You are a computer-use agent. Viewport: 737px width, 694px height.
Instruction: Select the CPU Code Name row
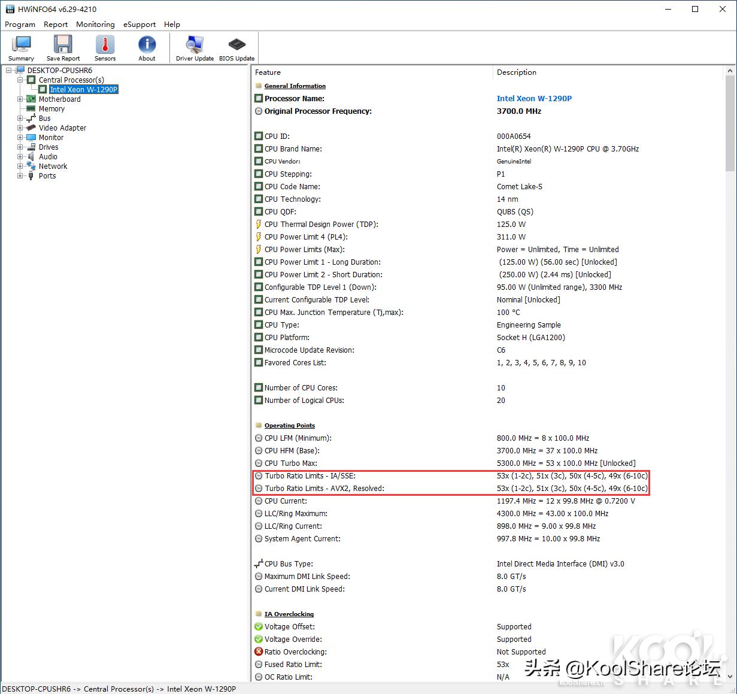point(487,187)
